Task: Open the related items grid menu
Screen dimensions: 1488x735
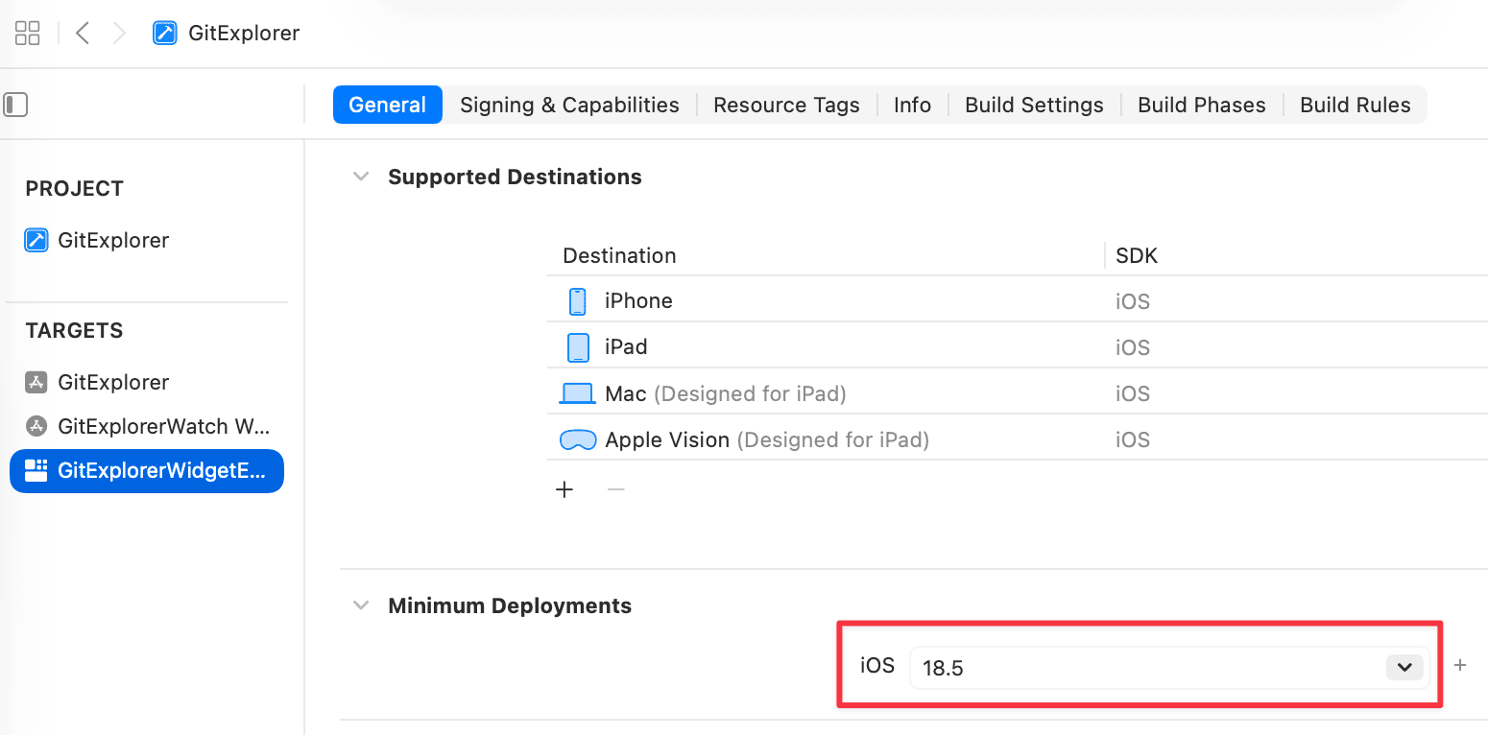Action: pos(28,33)
